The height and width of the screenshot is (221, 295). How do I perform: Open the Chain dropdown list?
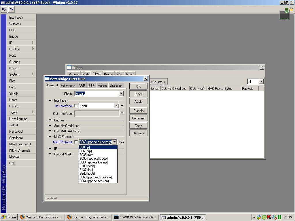tap(121, 94)
